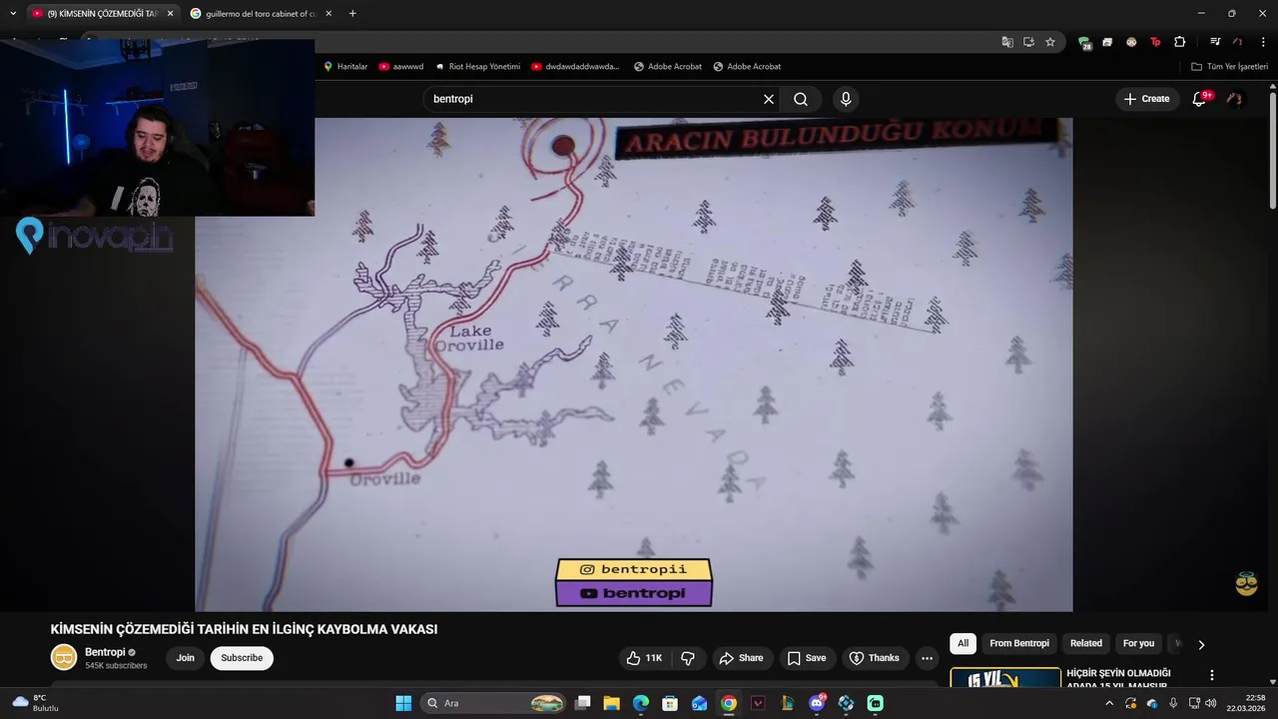
Task: Like the video with thumbs up
Action: click(x=644, y=658)
